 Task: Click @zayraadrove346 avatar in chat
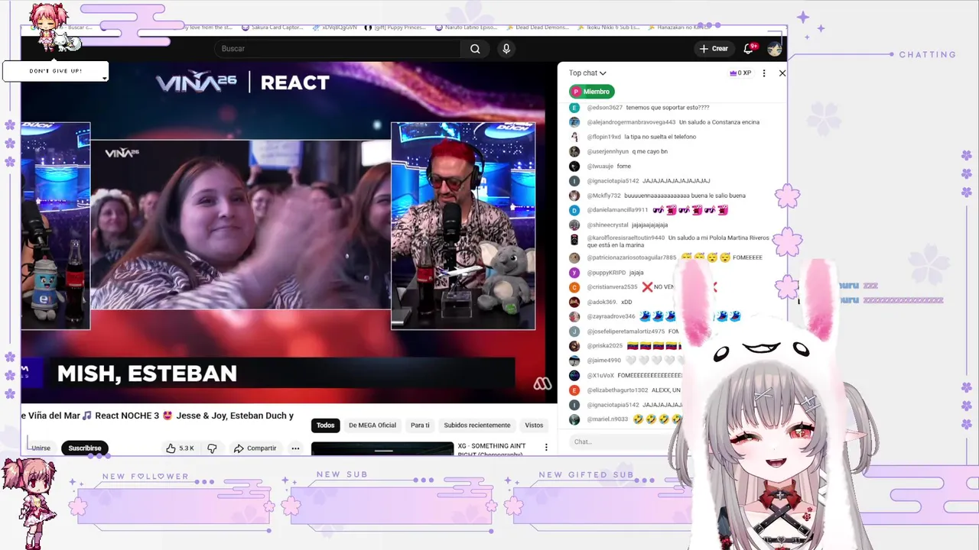[574, 316]
